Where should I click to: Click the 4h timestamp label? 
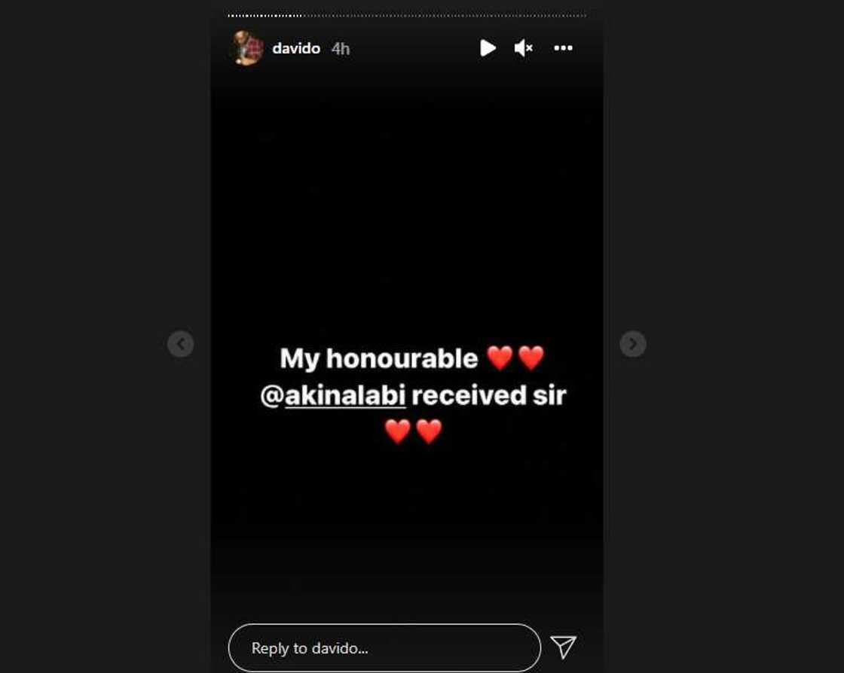tap(341, 49)
